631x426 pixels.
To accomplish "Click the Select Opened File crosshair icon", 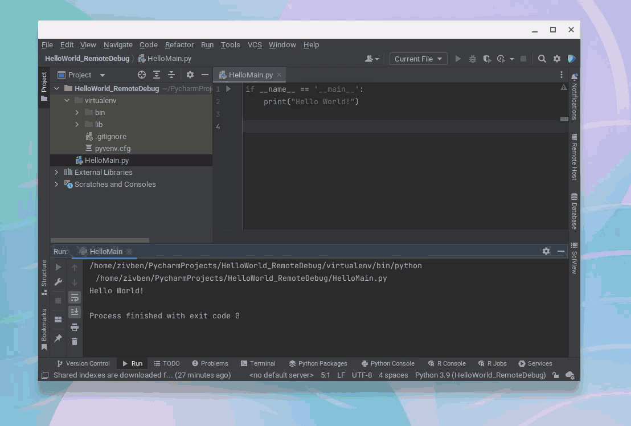I will tap(142, 75).
